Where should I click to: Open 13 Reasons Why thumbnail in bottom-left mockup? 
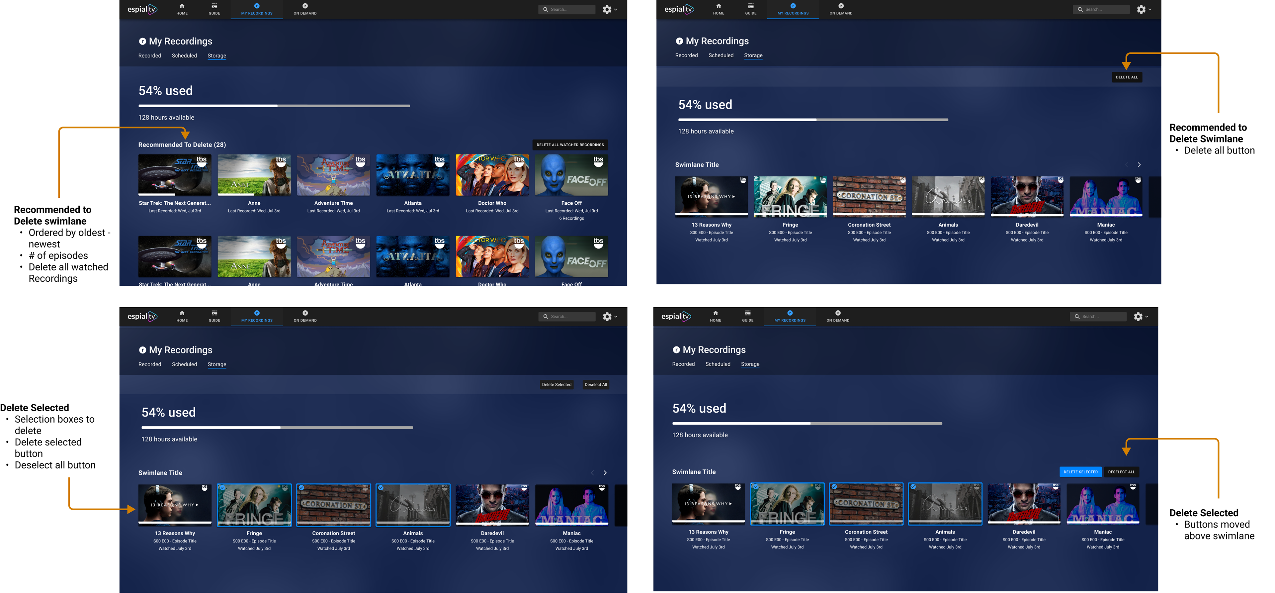tap(175, 504)
